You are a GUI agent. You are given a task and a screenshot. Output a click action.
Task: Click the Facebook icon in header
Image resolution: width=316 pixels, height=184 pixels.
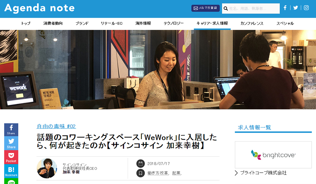285,8
